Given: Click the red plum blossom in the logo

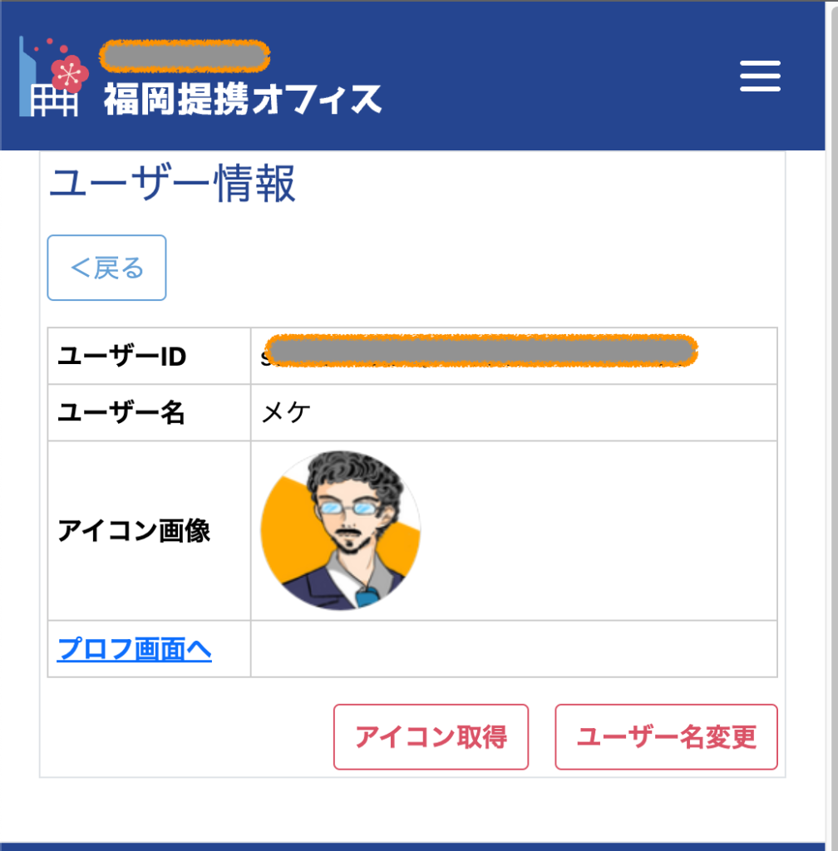Looking at the screenshot, I should [x=70, y=73].
